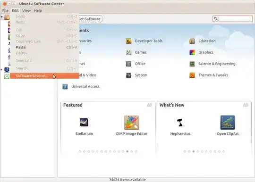
Task: Select the Hephaestus app icon
Action: 180,123
